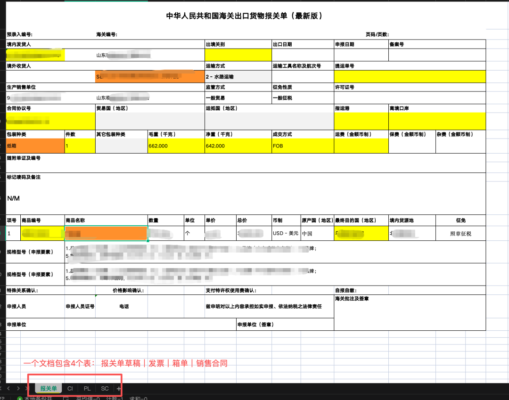The image size is (509, 400).
Task: Select the 出口日期 header cell
Action: [303, 44]
